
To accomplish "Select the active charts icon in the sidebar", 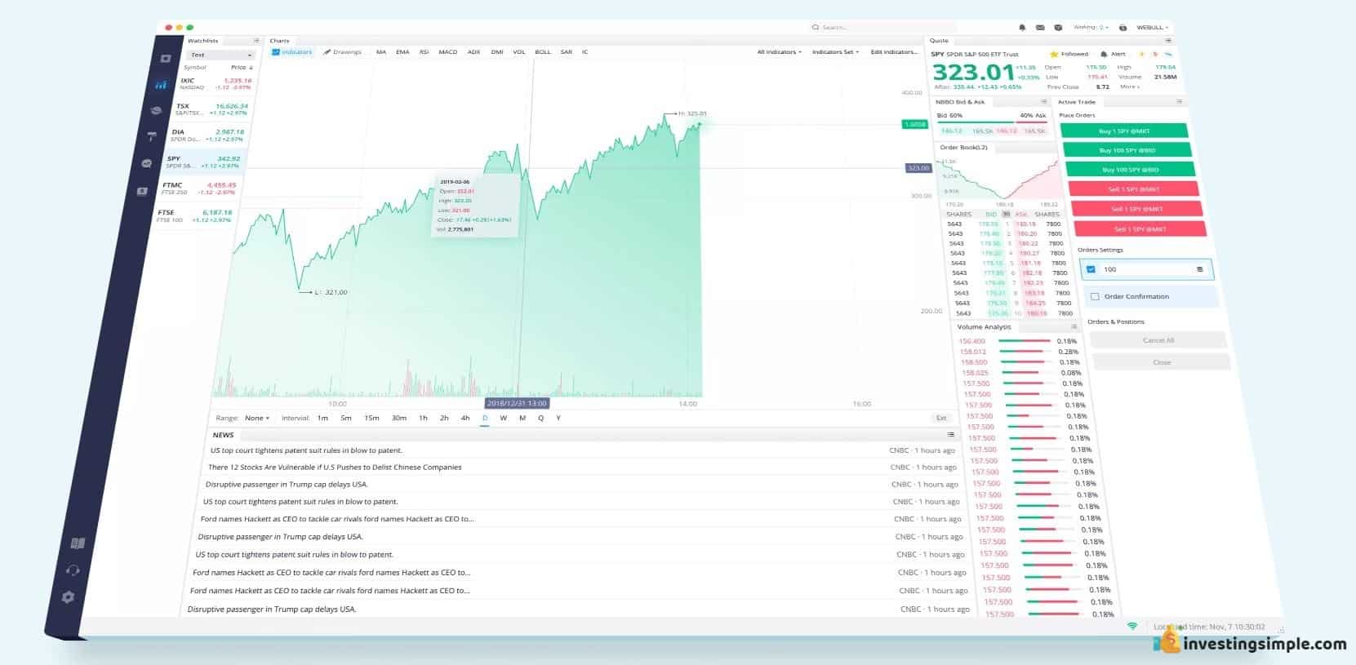I will (161, 84).
